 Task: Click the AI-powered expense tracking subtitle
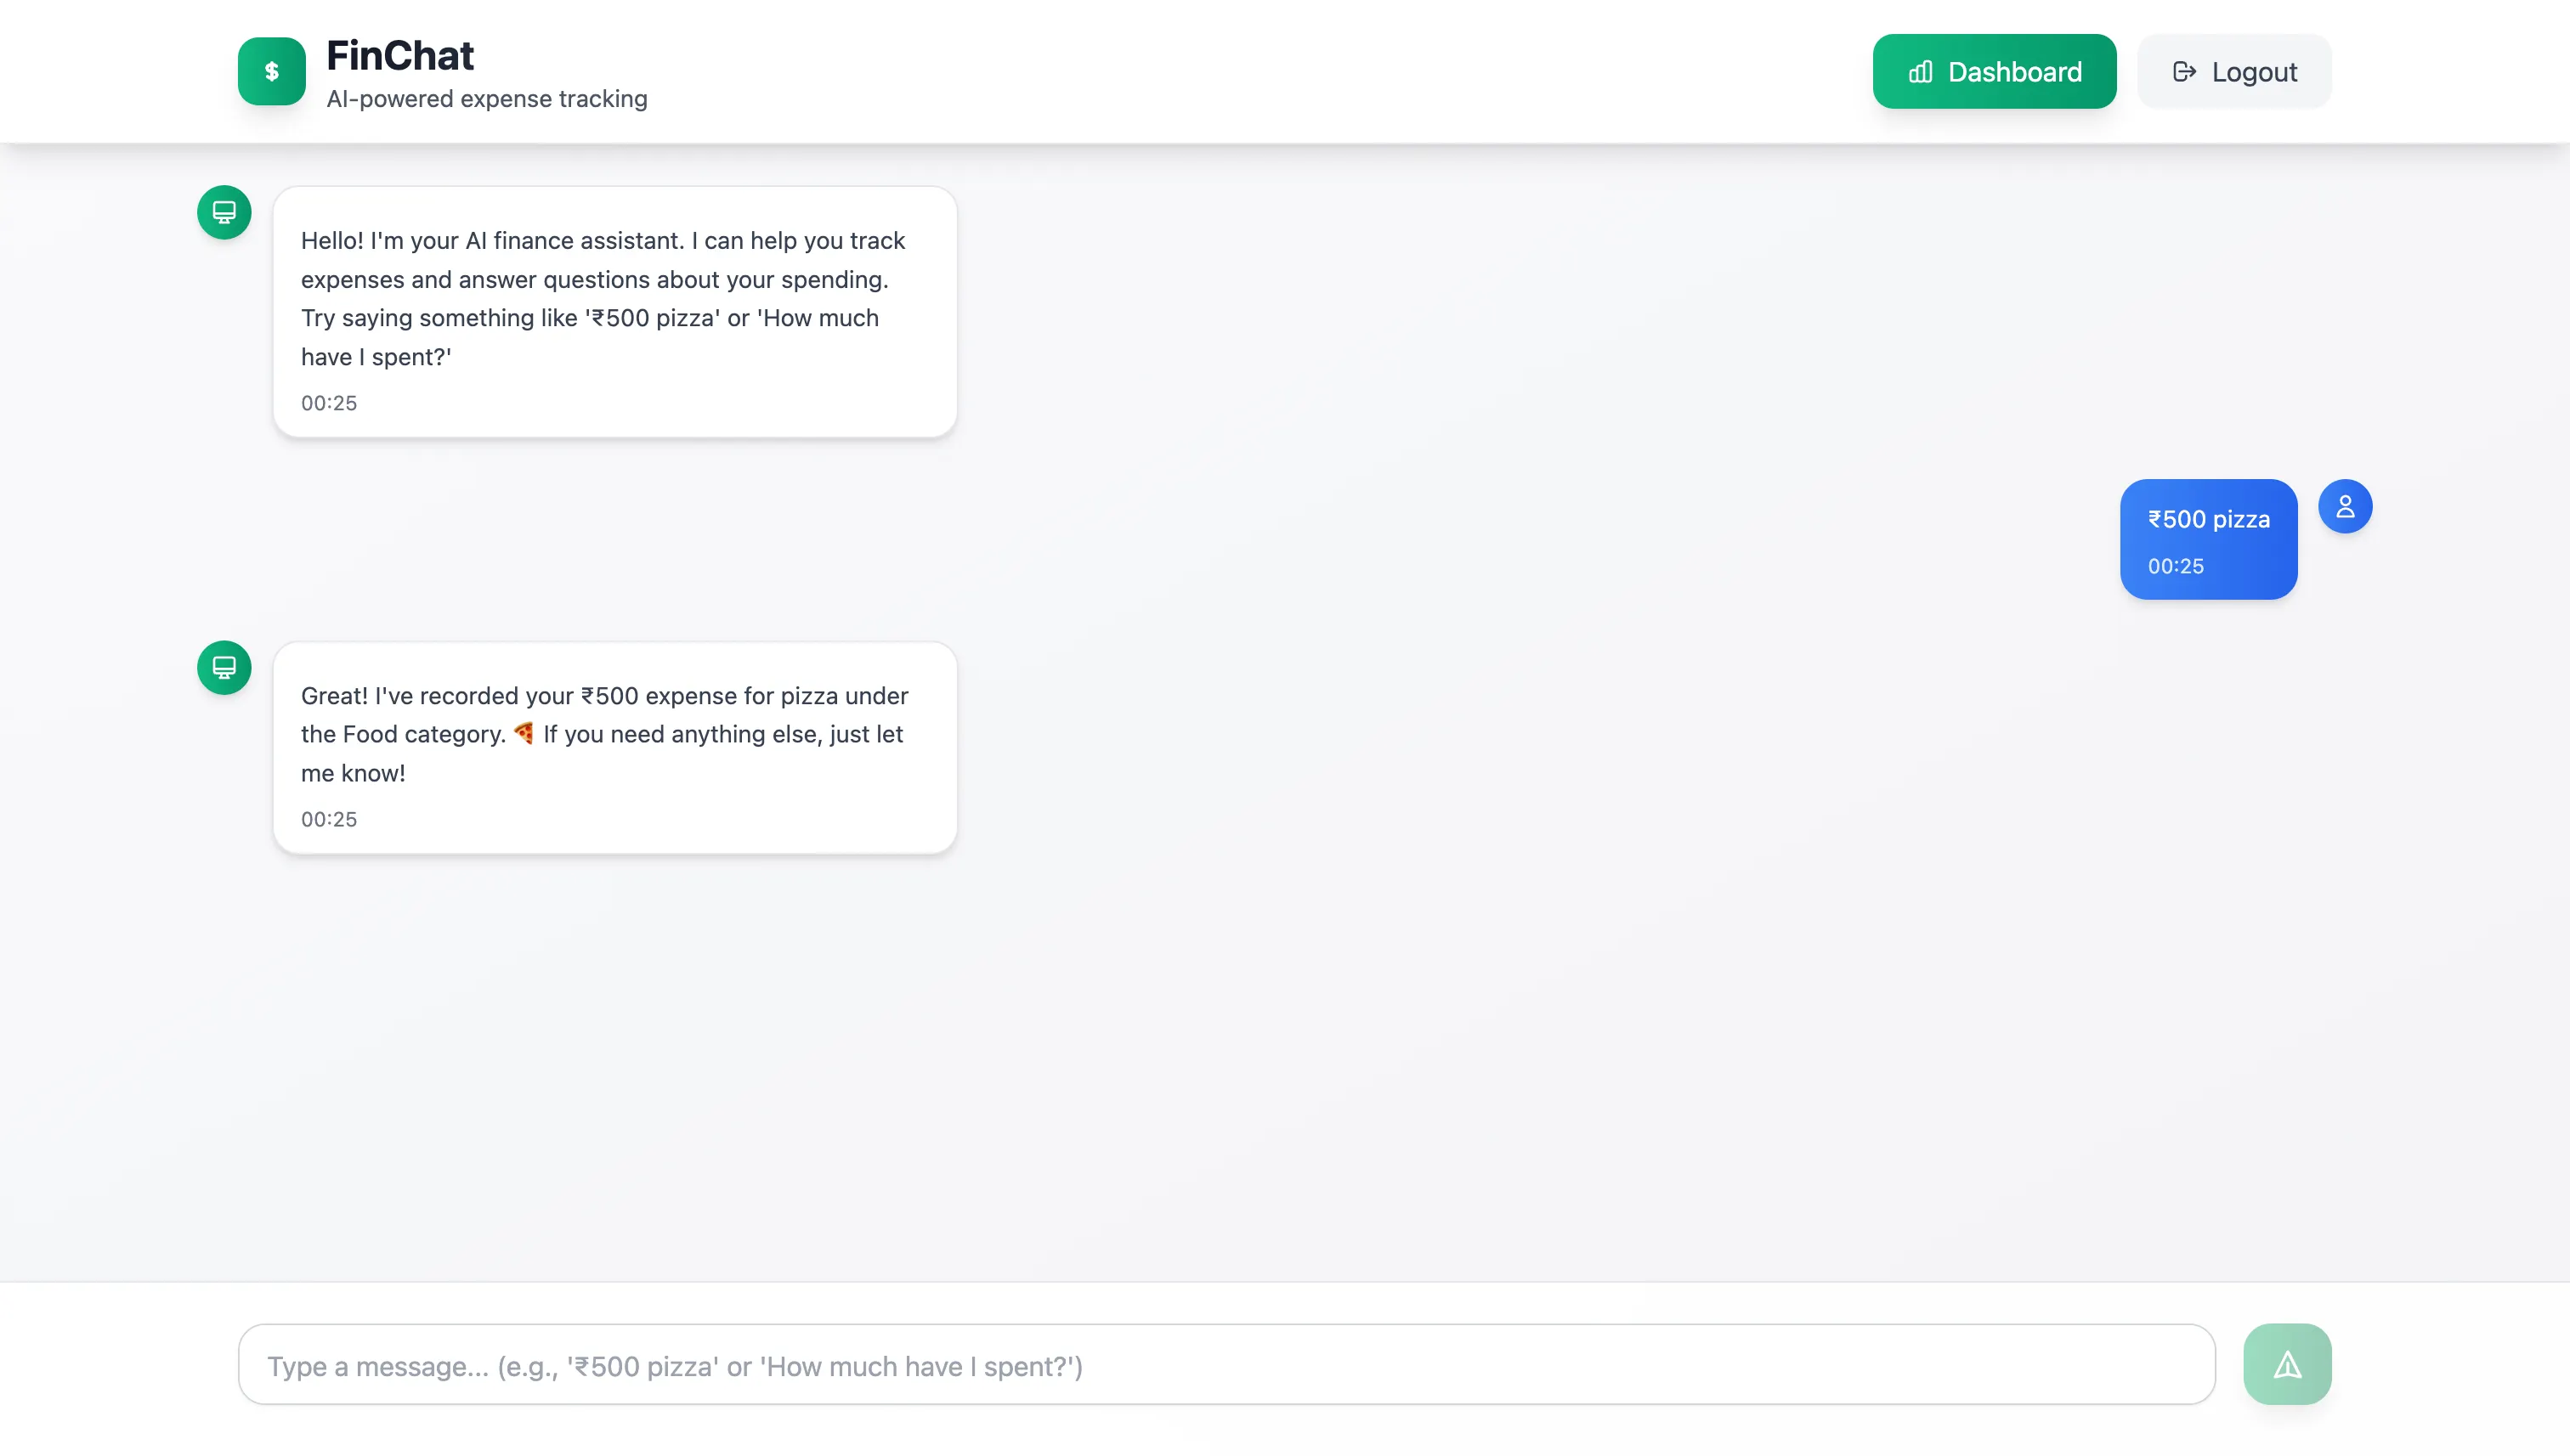[x=487, y=98]
